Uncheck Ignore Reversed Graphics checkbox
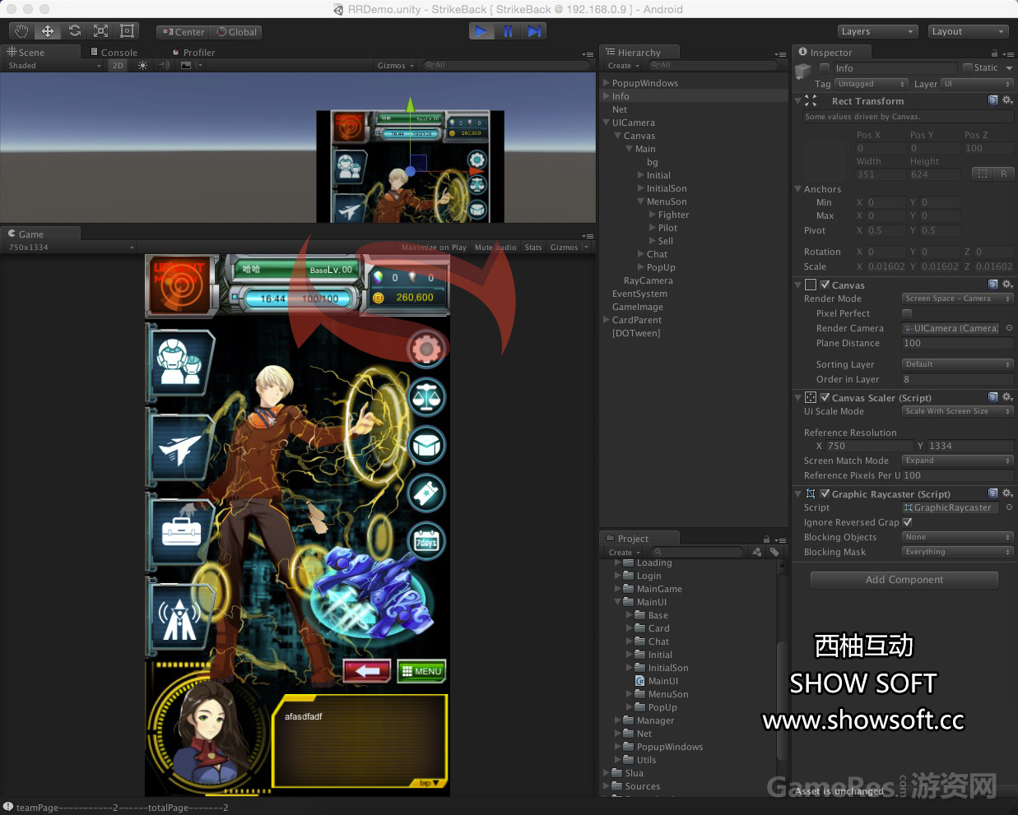 pyautogui.click(x=907, y=522)
